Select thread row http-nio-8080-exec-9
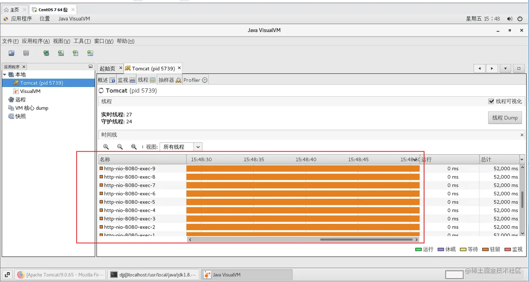This screenshot has height=282, width=529. click(309, 168)
